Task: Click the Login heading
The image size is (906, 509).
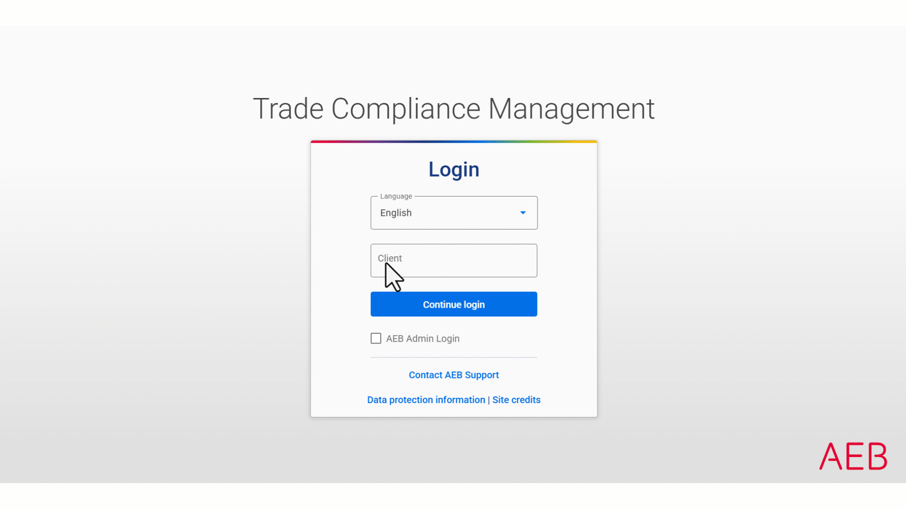Action: 453,170
